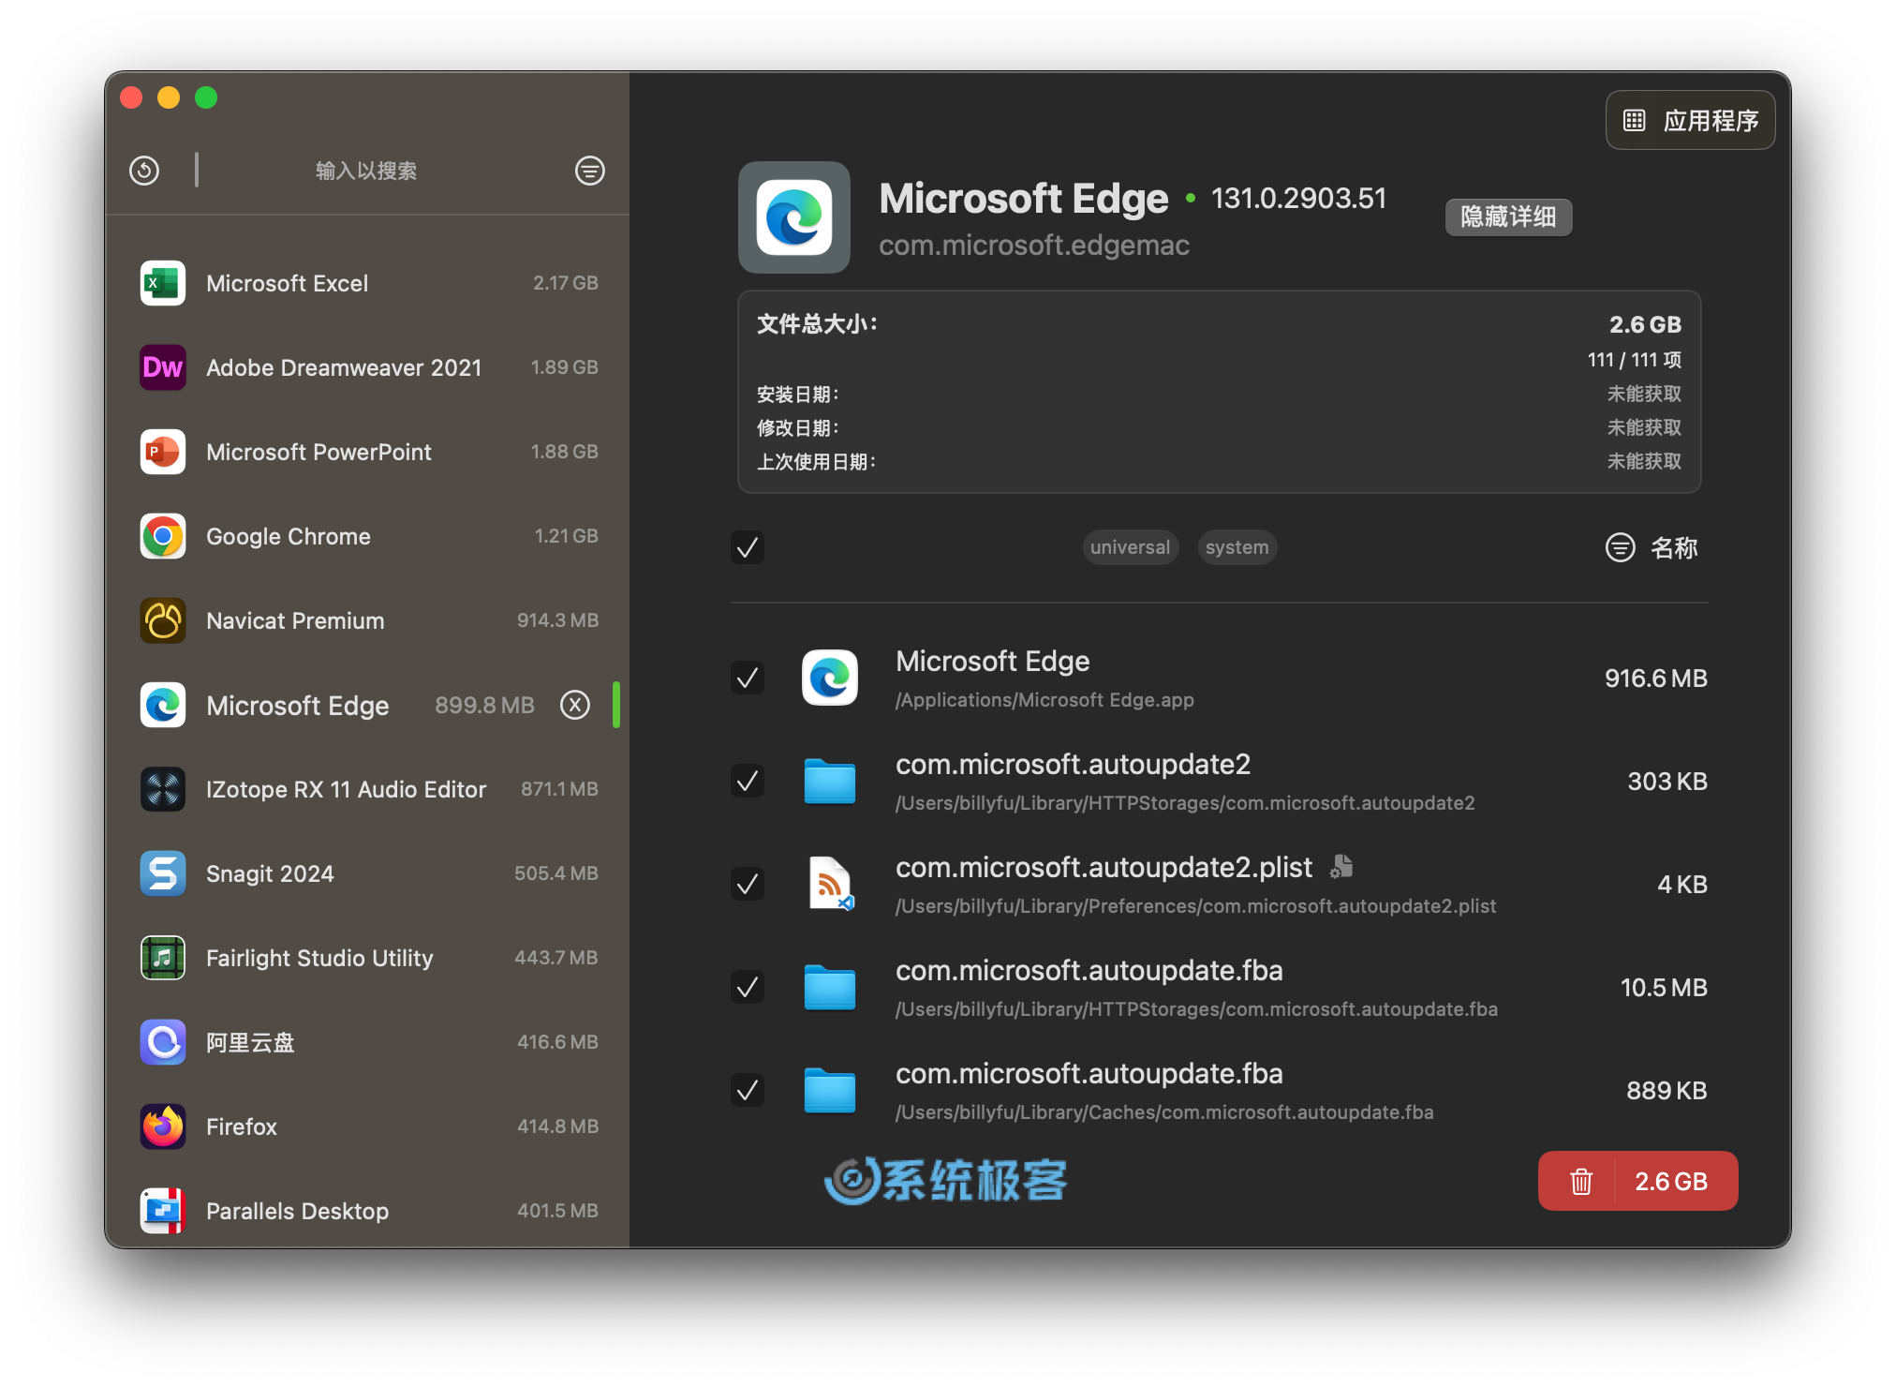Uncheck Caches com.microsoft.autoupdate.fba checkbox
Screen dimensions: 1896x1387
click(x=748, y=1090)
